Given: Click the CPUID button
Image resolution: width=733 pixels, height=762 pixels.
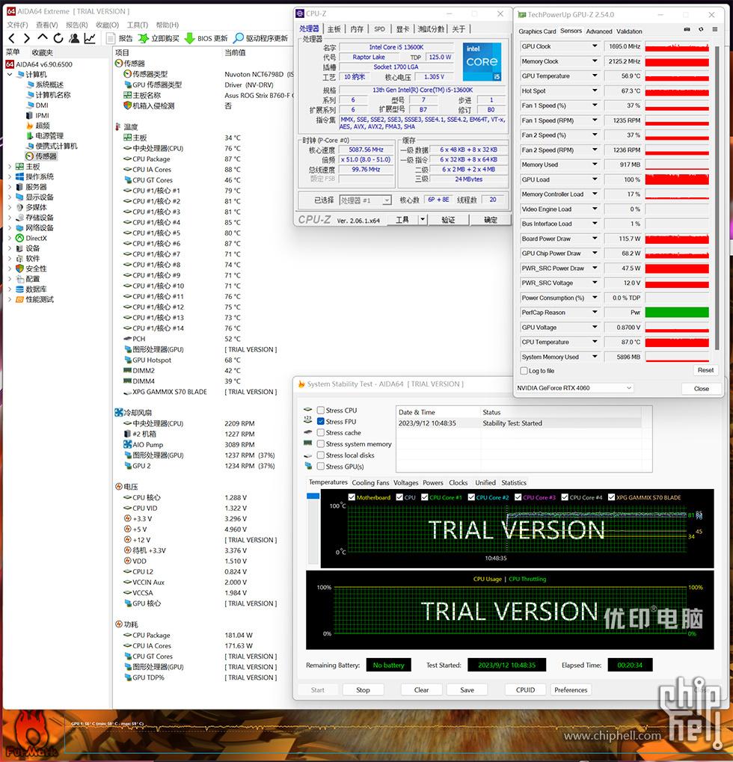Looking at the screenshot, I should pos(526,690).
